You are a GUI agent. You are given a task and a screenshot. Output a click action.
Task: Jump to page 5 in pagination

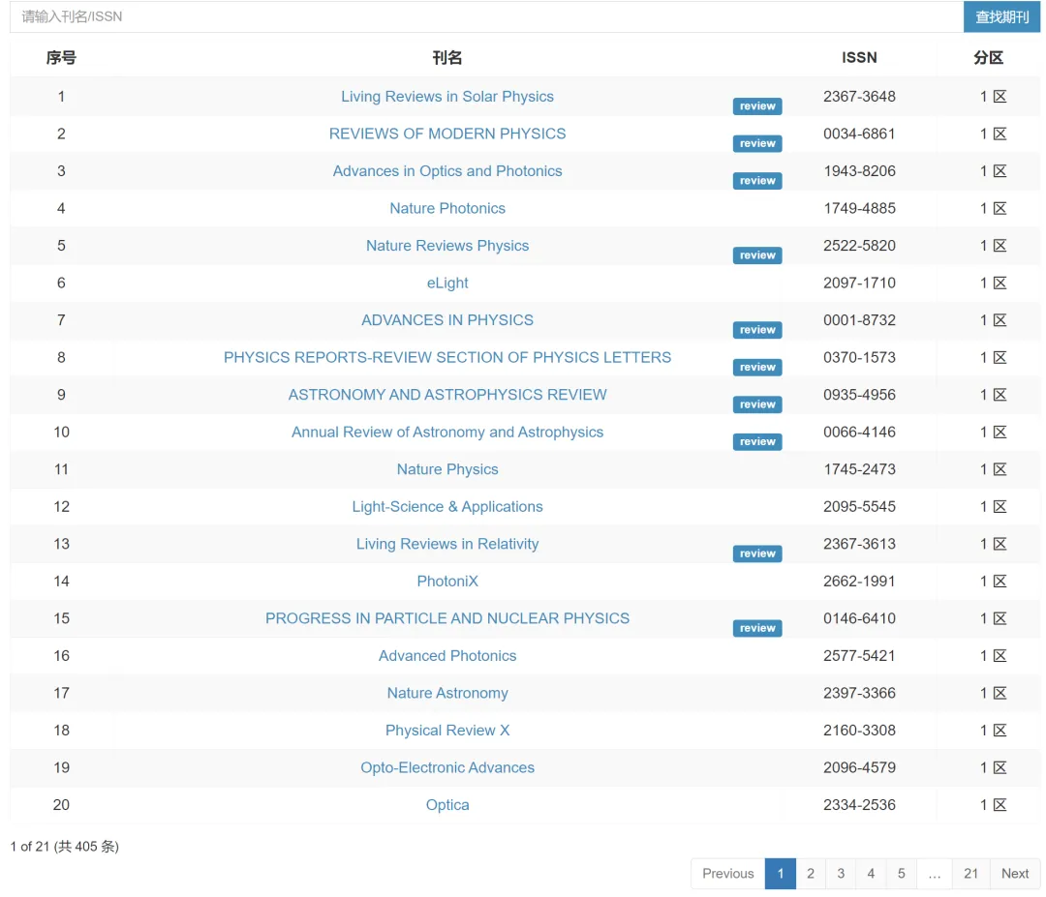(901, 874)
